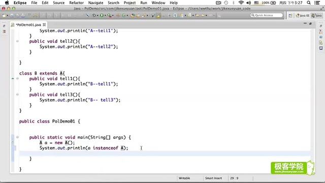The image size is (325, 183).
Task: Open the Next Annotation dropdown arrow
Action: pos(185,16)
